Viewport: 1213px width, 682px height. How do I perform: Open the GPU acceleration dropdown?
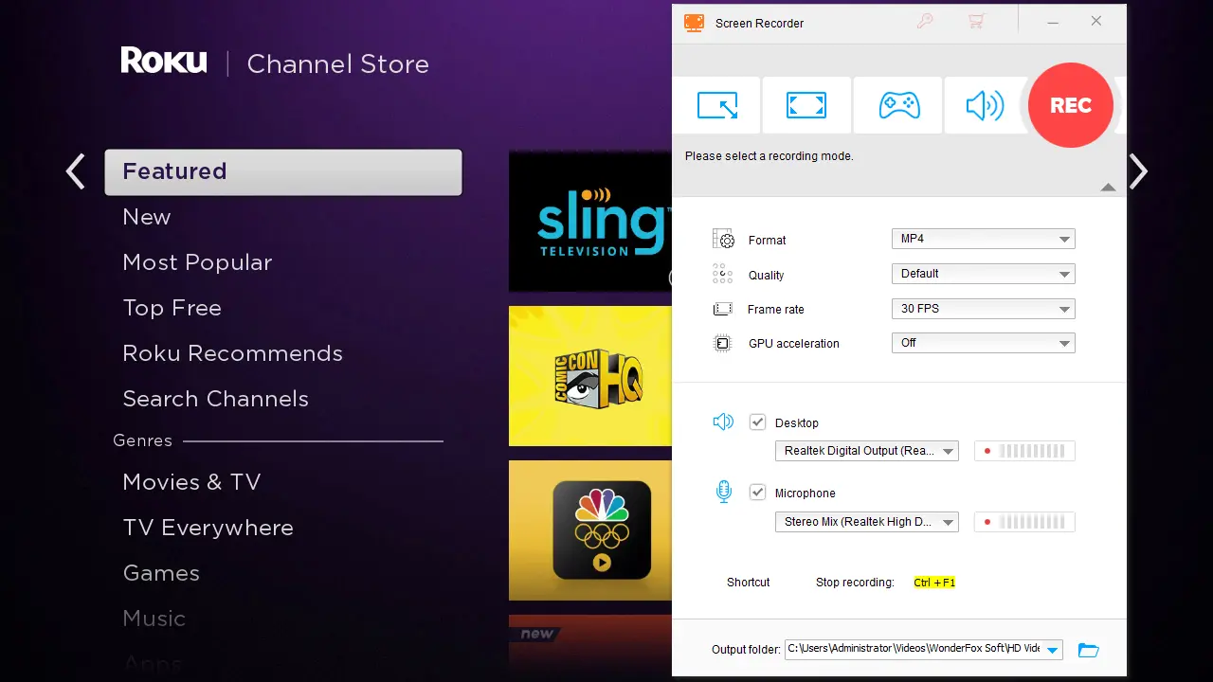[x=983, y=343]
